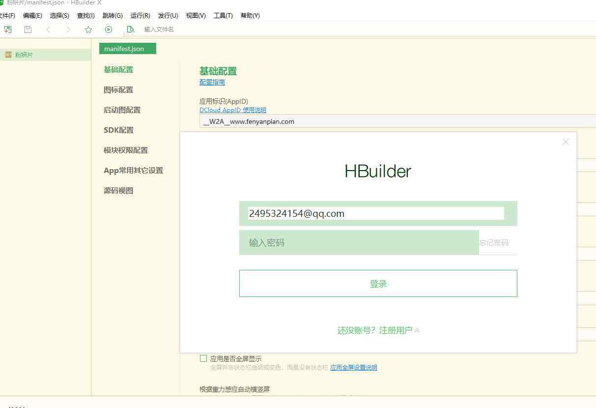Select 图标配置 in the side navigation
596x408 pixels.
pos(118,90)
